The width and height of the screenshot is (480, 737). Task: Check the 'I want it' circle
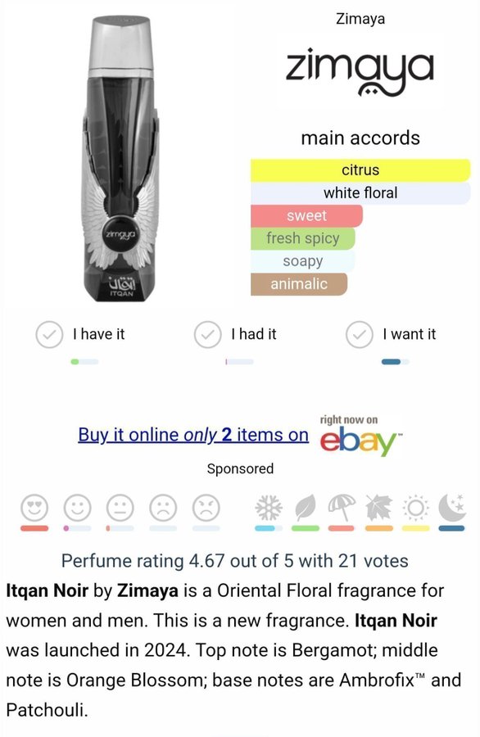360,335
